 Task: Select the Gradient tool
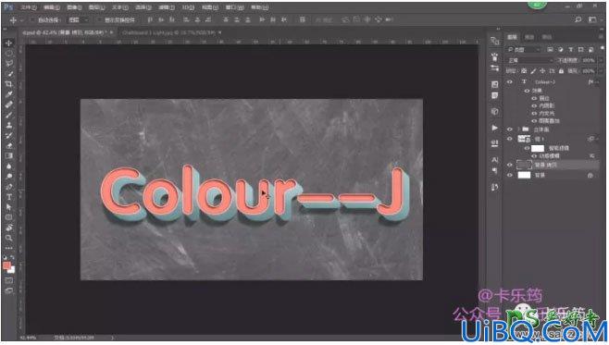pos(8,155)
